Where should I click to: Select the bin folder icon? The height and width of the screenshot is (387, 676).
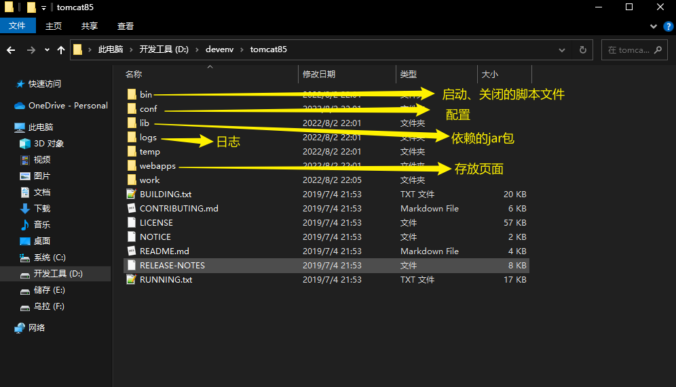pyautogui.click(x=132, y=94)
